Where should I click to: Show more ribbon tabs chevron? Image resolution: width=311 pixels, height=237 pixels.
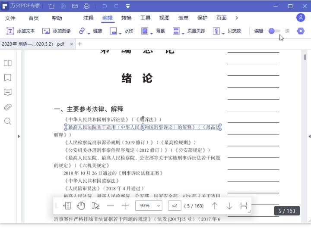click(237, 18)
